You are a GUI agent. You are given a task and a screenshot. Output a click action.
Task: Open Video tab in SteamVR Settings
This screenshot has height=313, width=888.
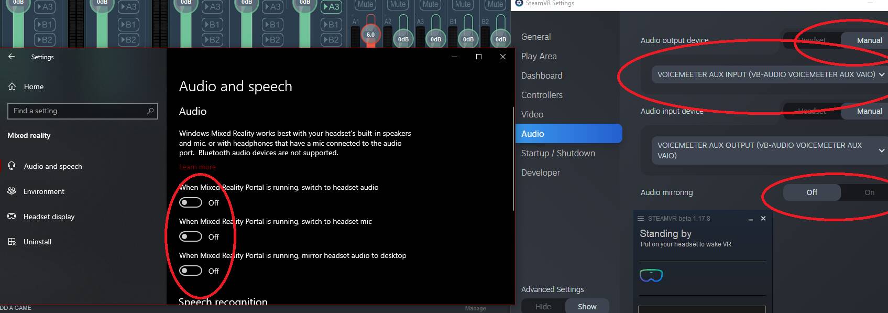(x=532, y=114)
